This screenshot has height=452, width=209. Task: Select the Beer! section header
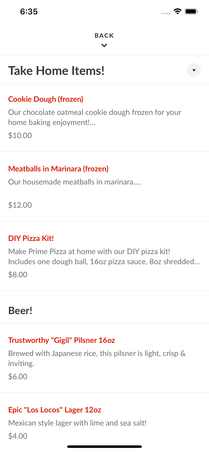20,310
